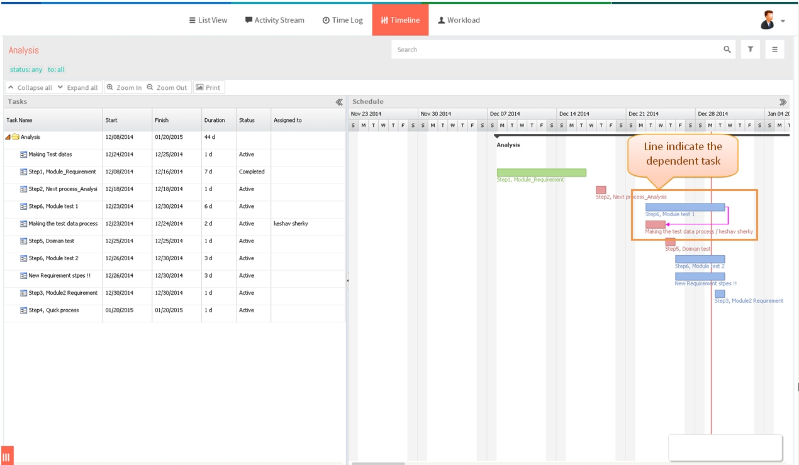Click the red Making the test data process bar

click(x=655, y=224)
